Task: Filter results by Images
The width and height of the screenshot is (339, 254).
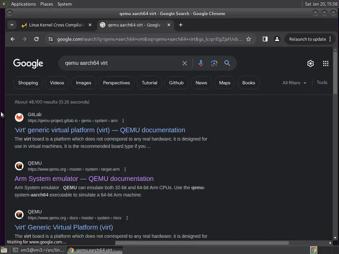Action: (83, 83)
